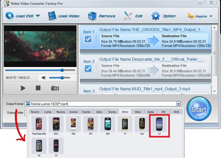221x158 pixels.
Task: Switch to the HD tab
Action: 164,112
